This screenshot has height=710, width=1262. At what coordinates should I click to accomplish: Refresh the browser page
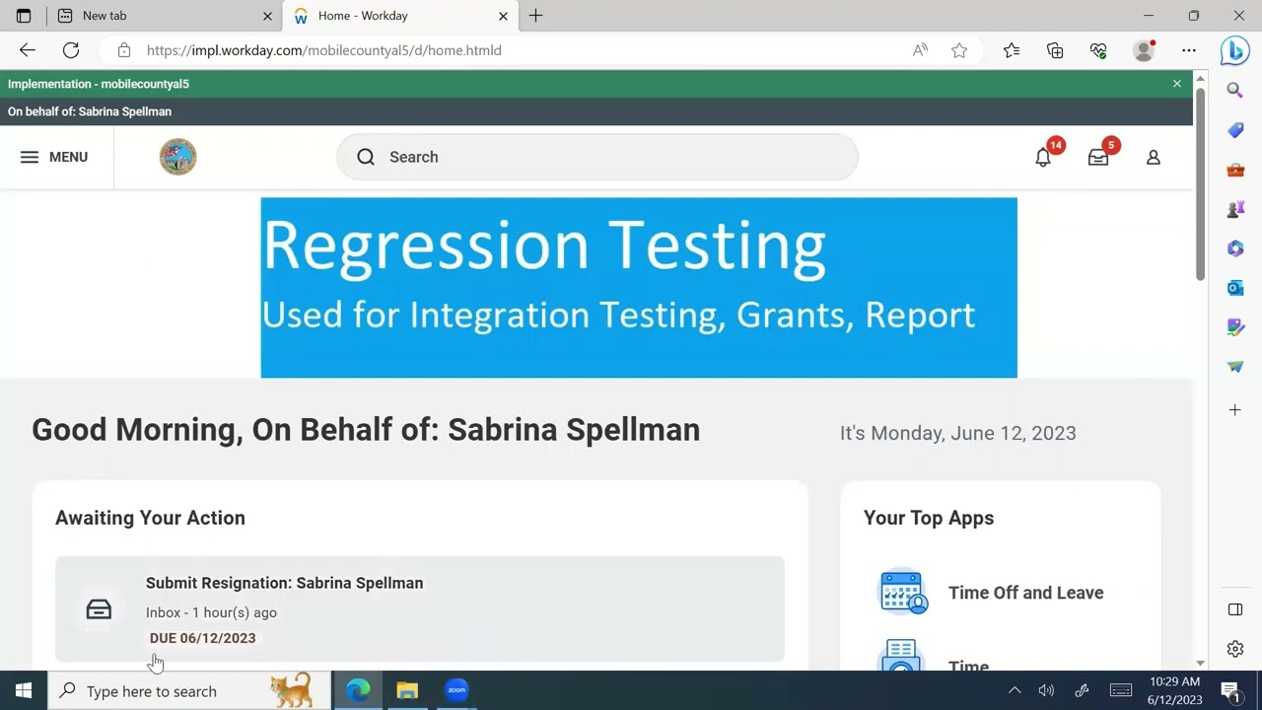tap(71, 50)
